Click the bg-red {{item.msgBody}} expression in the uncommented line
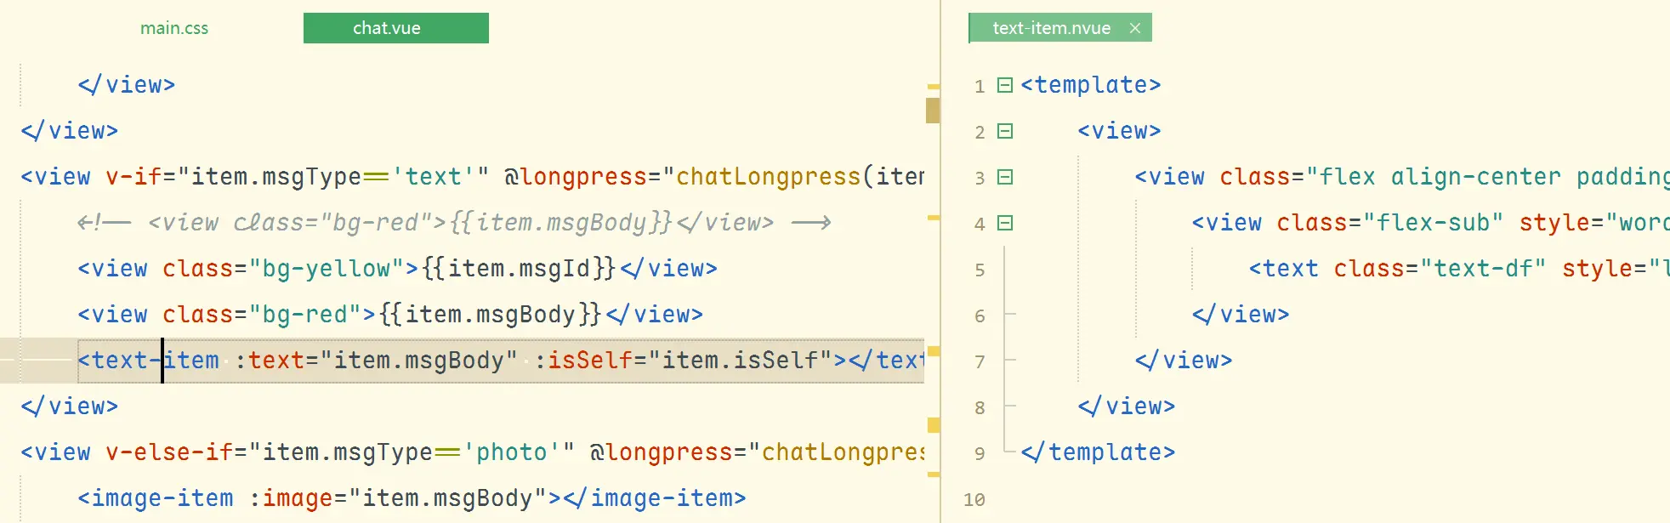The width and height of the screenshot is (1670, 523). 490,315
